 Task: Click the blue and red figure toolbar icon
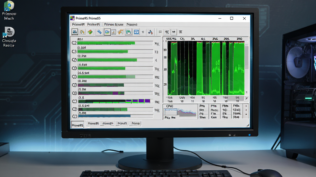tap(150, 32)
